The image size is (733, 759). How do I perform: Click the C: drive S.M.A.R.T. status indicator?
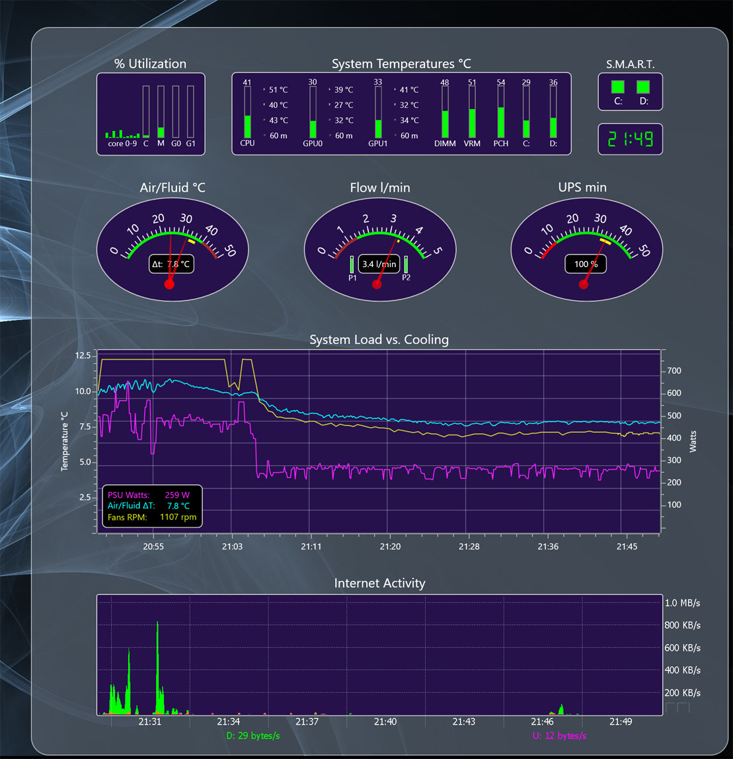[x=617, y=87]
